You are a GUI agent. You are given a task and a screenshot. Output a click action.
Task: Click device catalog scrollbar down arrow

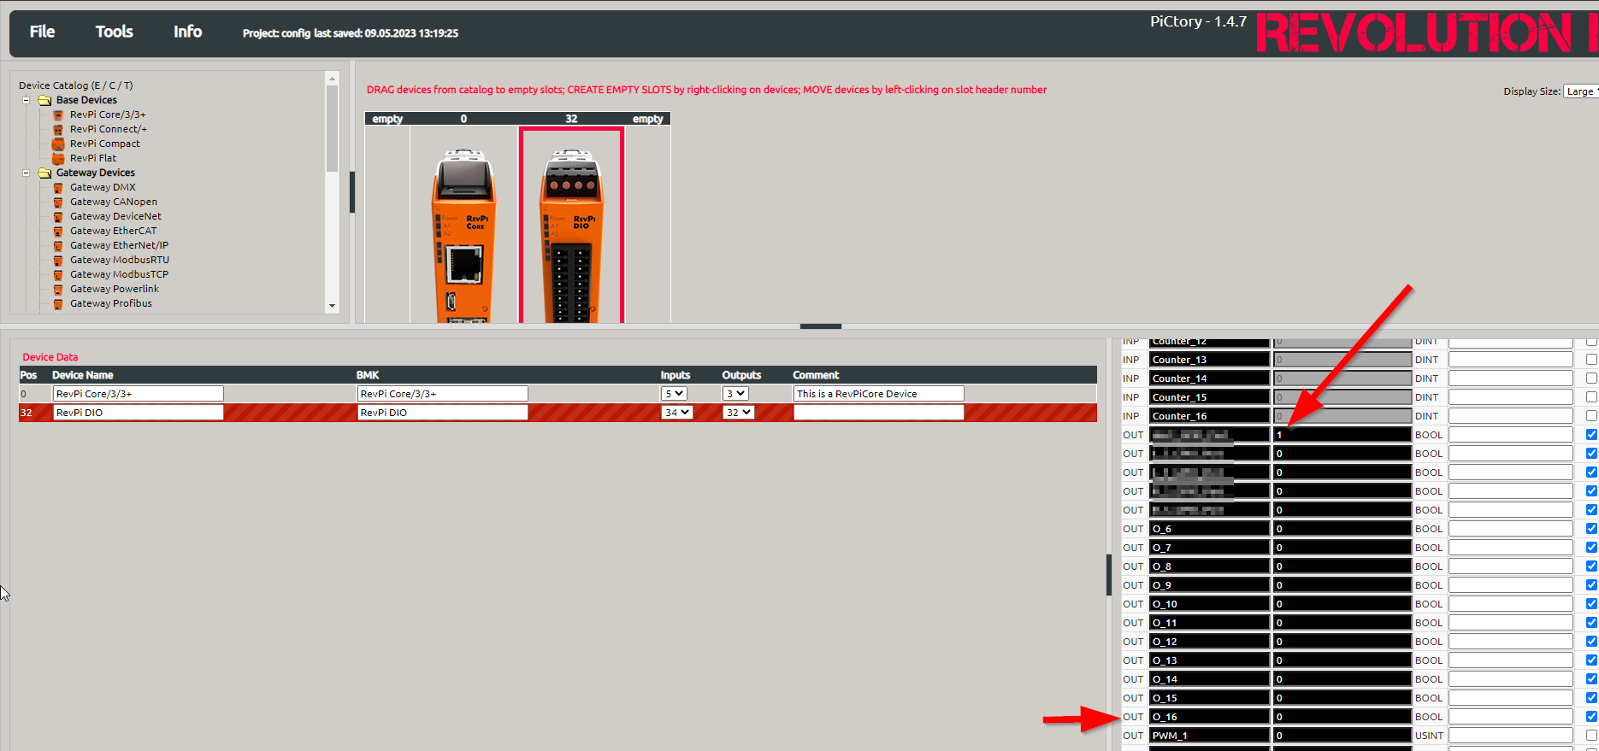[332, 306]
